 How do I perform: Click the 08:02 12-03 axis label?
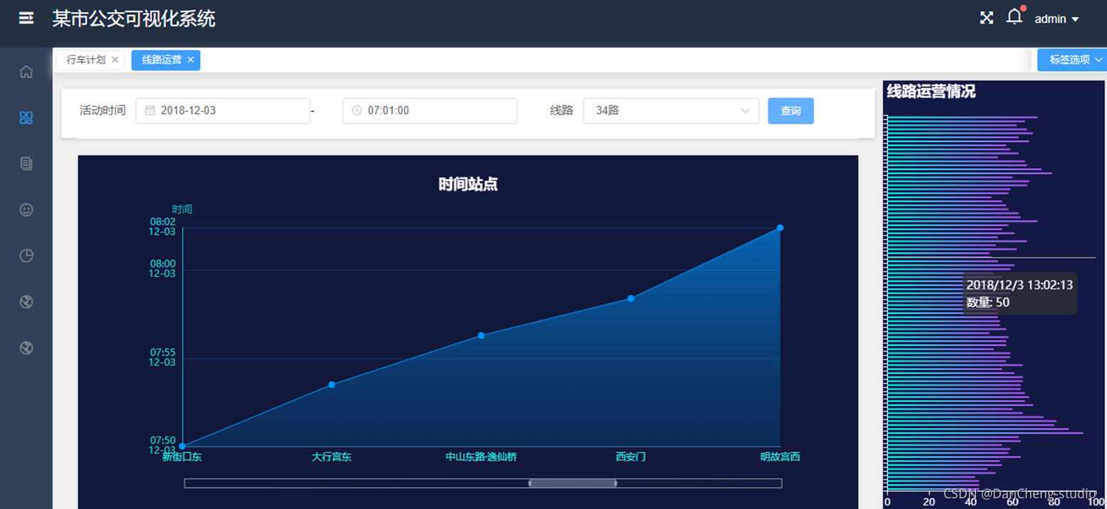[x=162, y=226]
